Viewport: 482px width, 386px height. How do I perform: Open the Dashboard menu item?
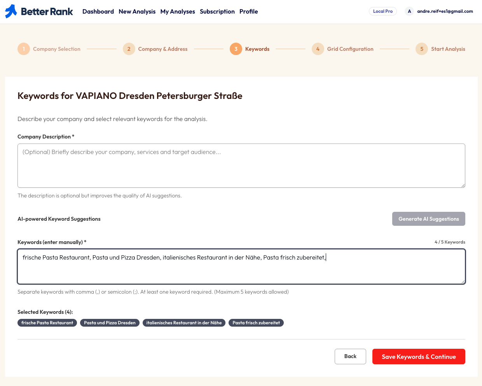(98, 11)
